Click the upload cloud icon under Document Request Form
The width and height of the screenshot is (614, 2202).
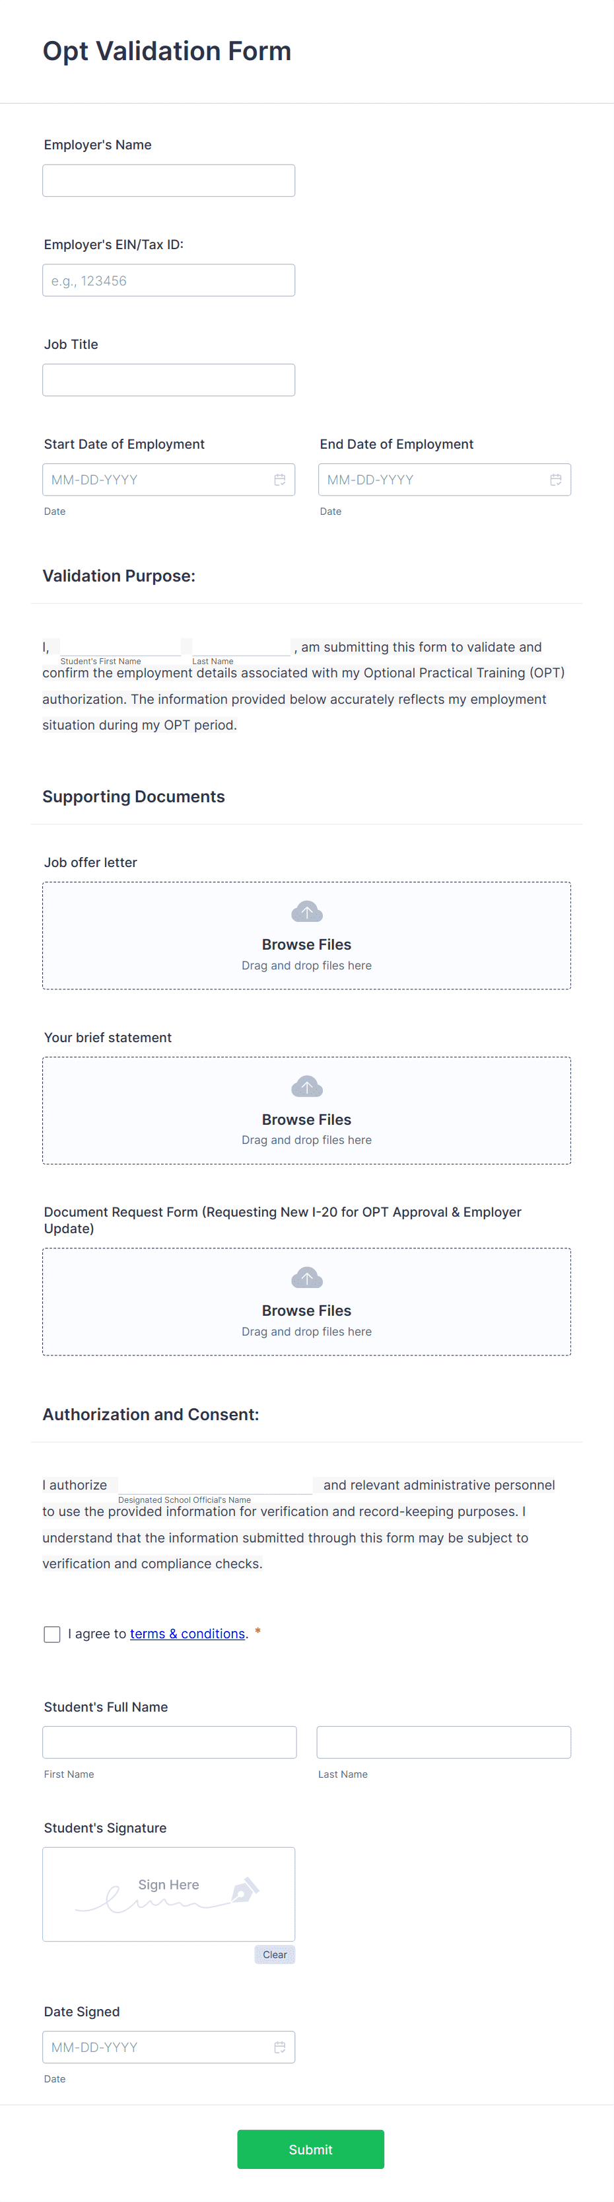point(306,1277)
